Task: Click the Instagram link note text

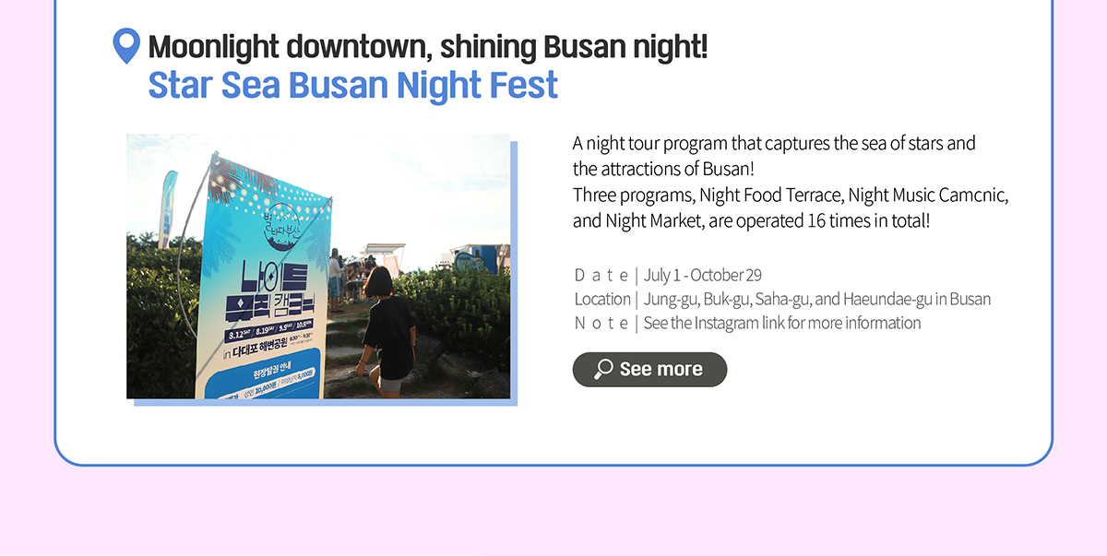Action: (782, 323)
